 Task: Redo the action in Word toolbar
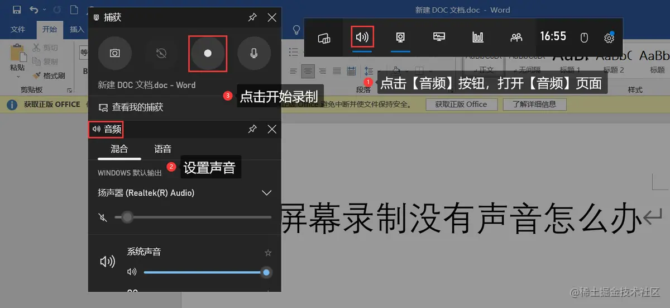[x=56, y=10]
